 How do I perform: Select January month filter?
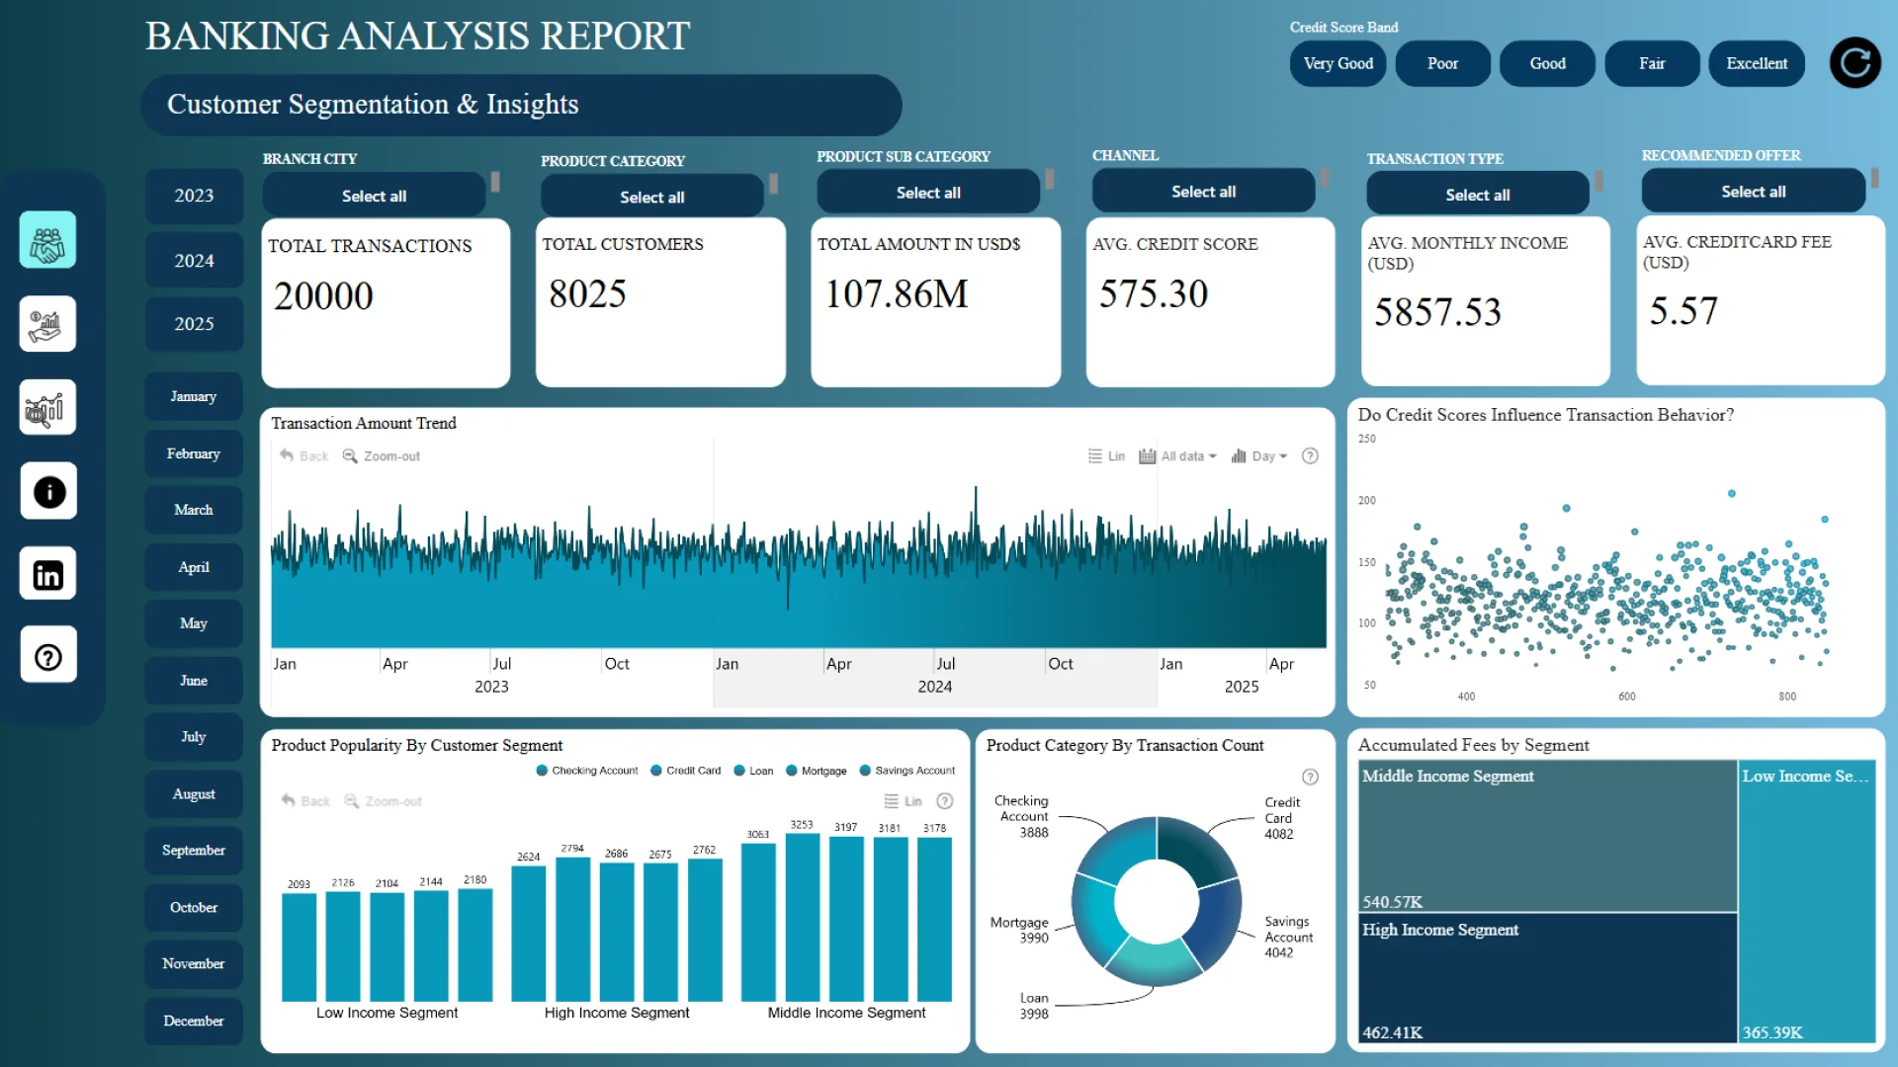194,396
